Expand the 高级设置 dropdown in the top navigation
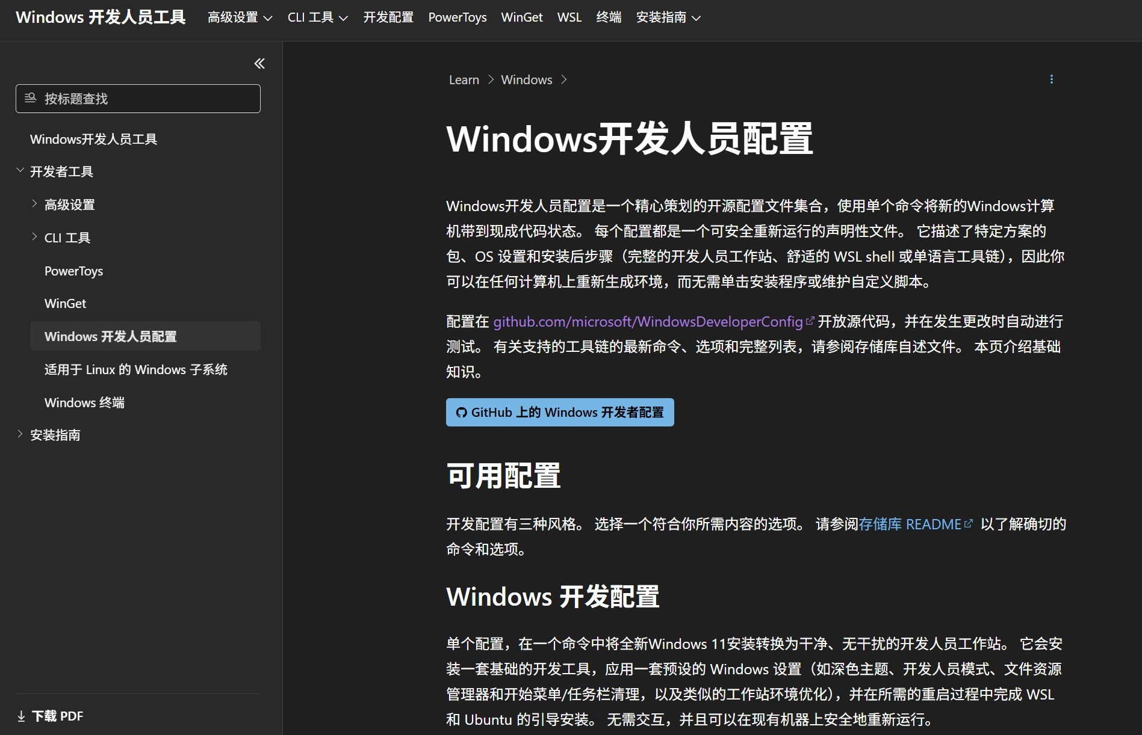The height and width of the screenshot is (735, 1142). click(240, 17)
